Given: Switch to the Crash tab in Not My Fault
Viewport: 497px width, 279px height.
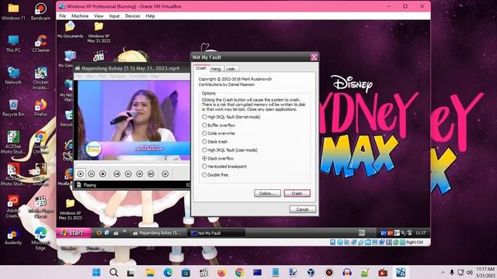Looking at the screenshot, I should point(201,68).
